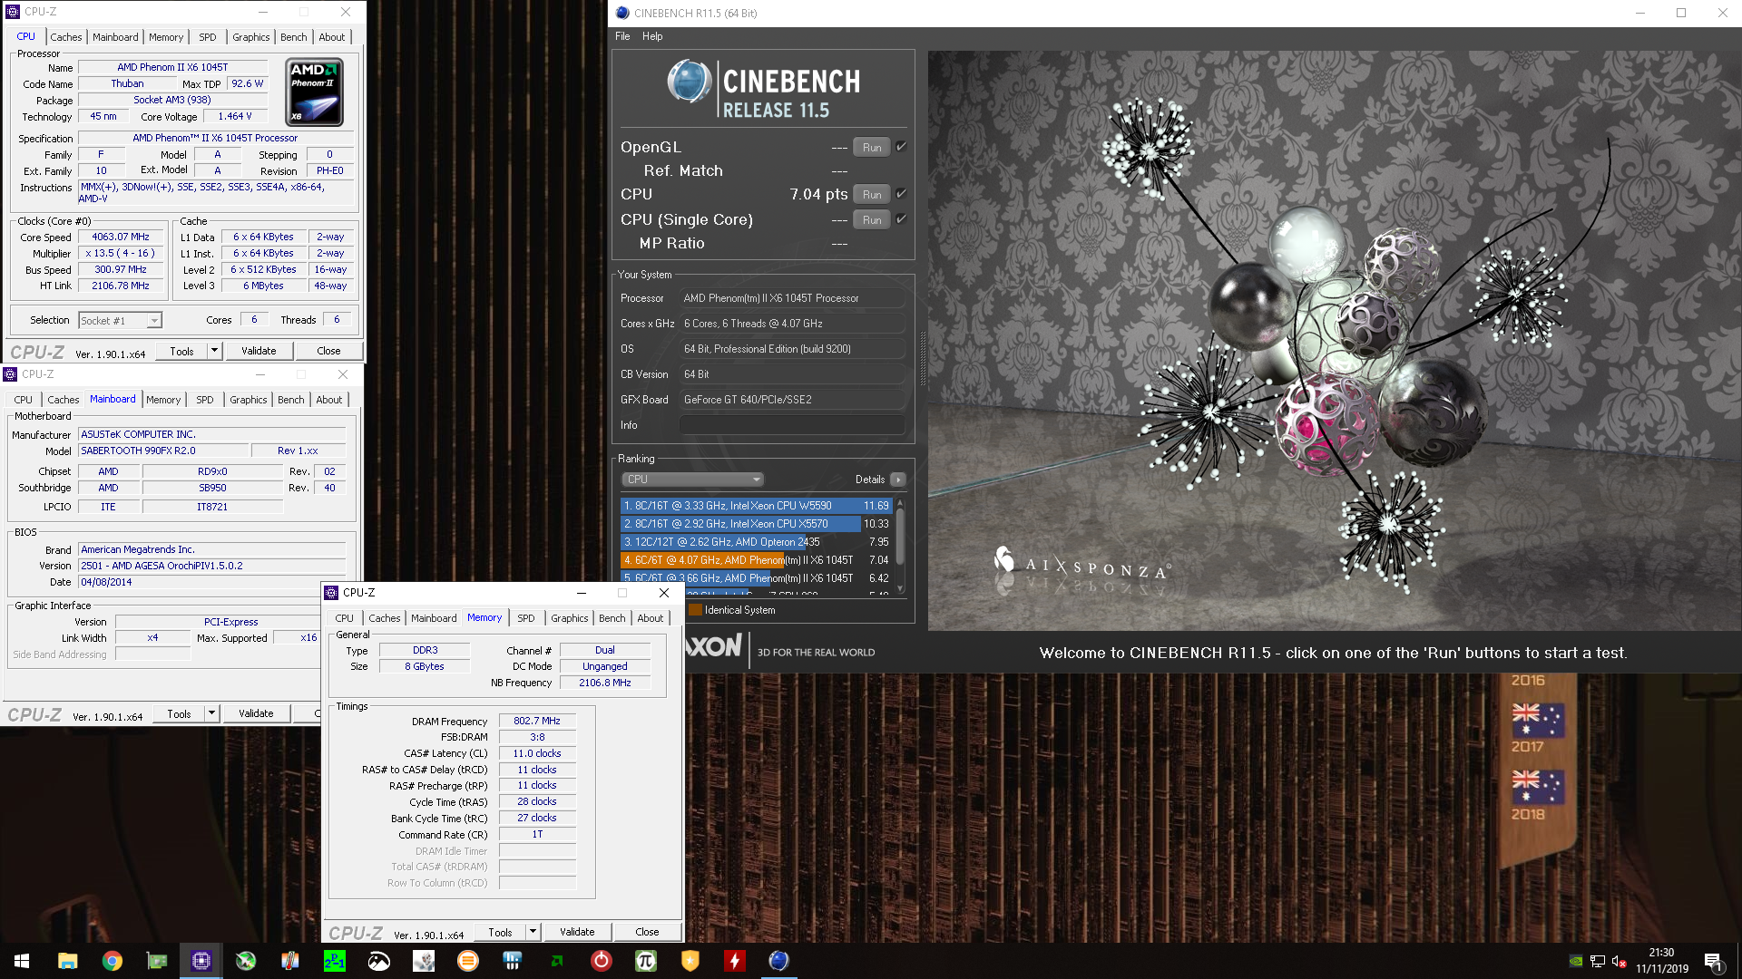Open the red lightning bolt taskbar icon

point(735,961)
